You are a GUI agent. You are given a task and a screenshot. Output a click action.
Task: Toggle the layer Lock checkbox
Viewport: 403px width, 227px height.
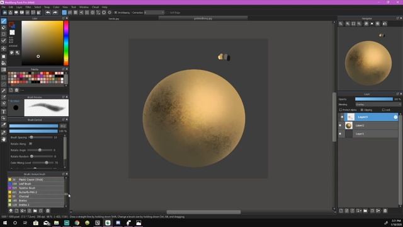[x=383, y=110]
